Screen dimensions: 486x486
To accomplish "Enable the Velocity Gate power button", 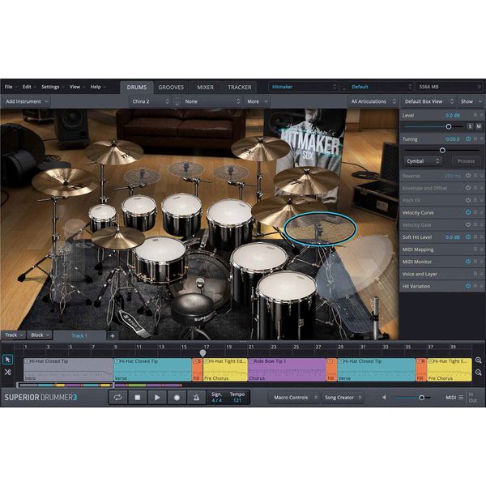I will click(x=468, y=224).
